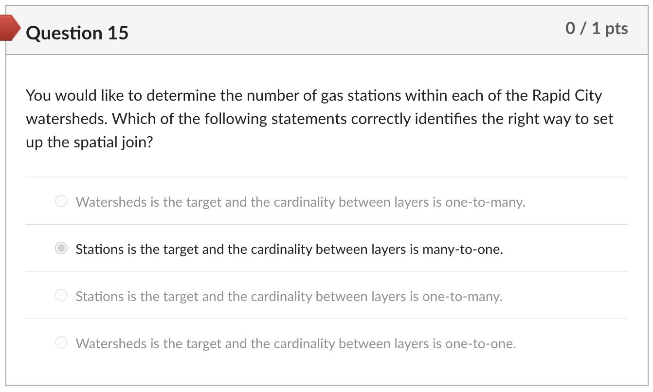Click the red incorrect-answer arrow marker
The height and width of the screenshot is (392, 653).
9,28
